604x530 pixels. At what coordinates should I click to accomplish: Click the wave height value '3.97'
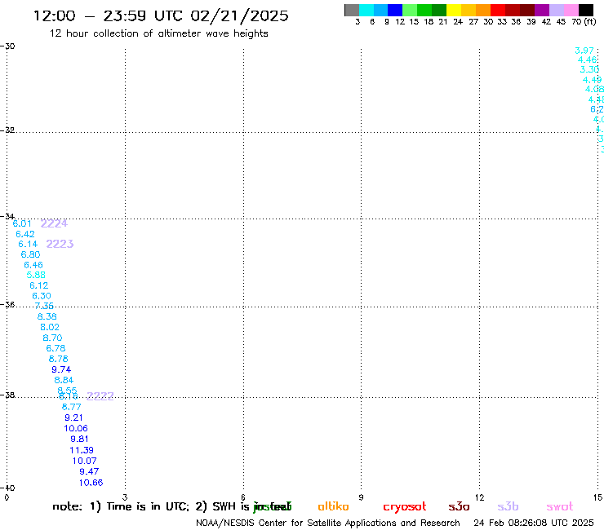click(584, 51)
